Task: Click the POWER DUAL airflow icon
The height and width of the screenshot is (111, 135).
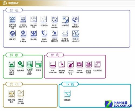Action: pyautogui.click(x=12, y=19)
